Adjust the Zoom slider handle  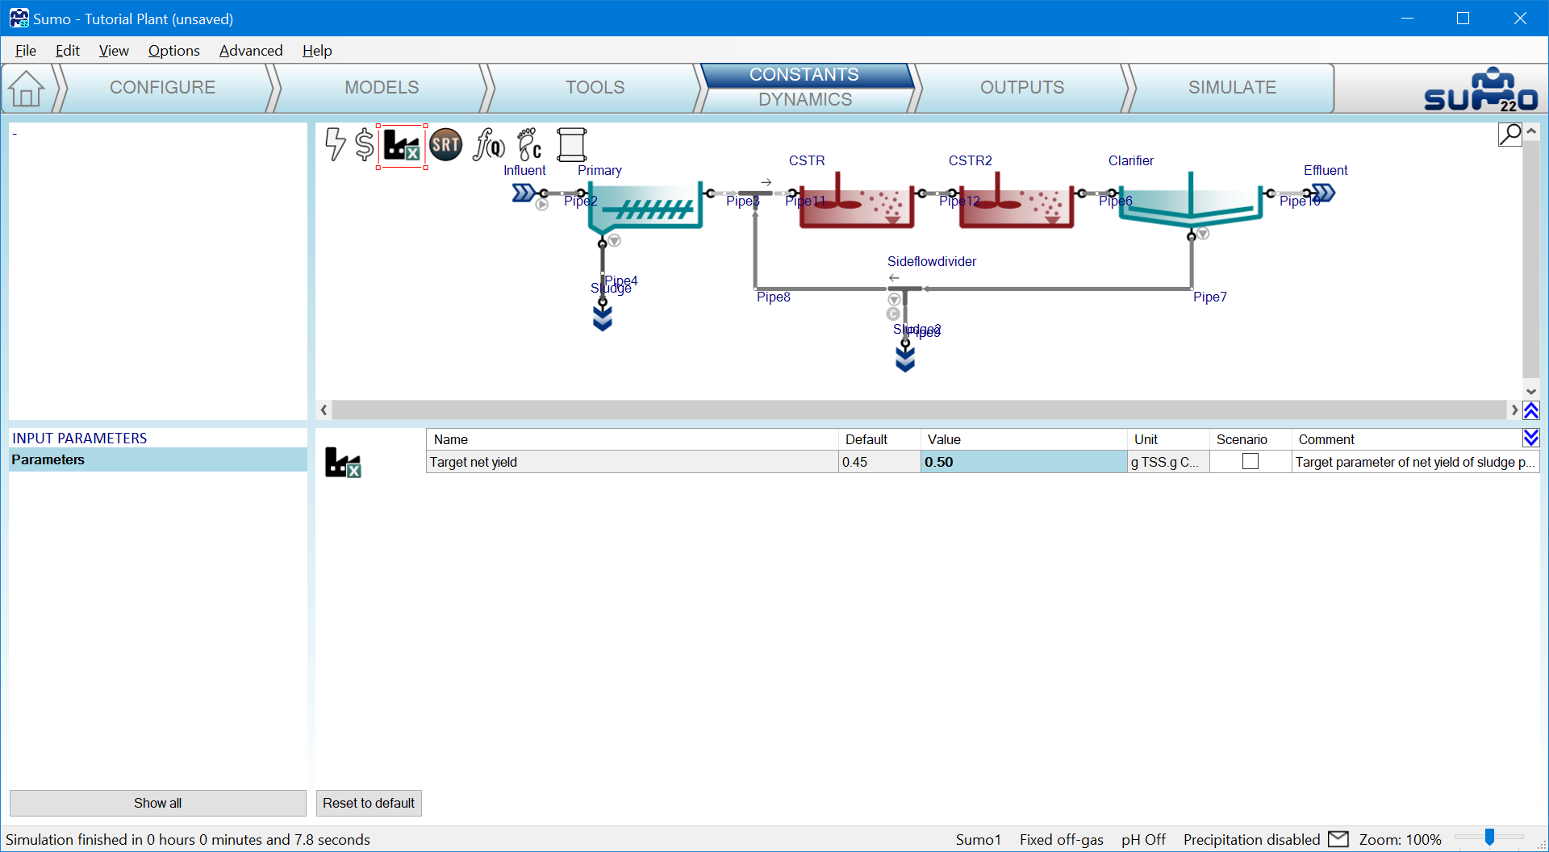(x=1489, y=838)
